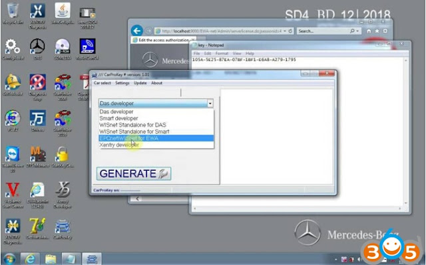Open CarProKey Settings menu
This screenshot has width=426, height=265.
(x=122, y=83)
